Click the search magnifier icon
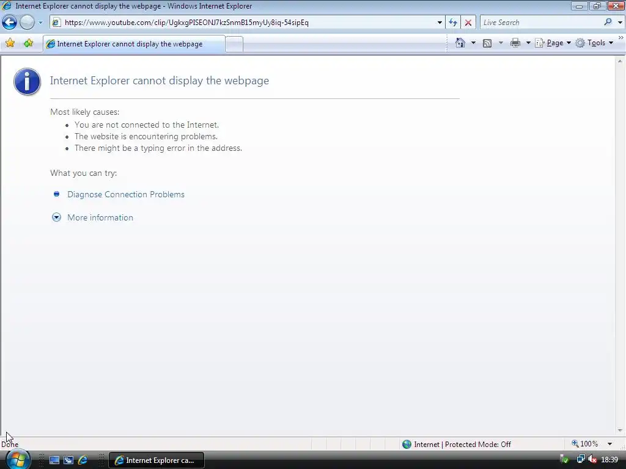This screenshot has height=469, width=626. point(608,23)
